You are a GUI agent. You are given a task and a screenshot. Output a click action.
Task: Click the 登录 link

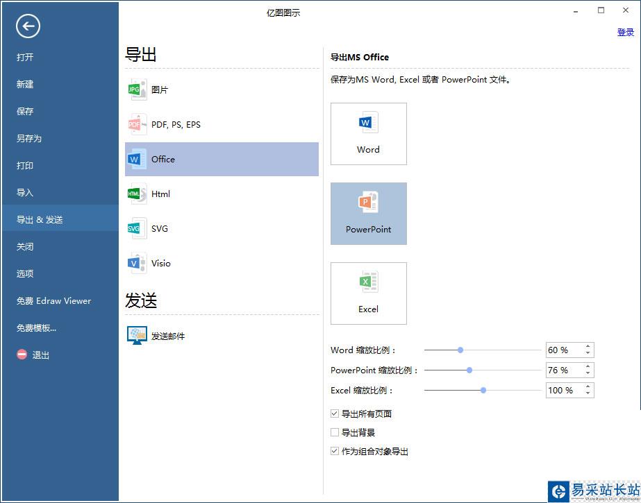tap(626, 32)
